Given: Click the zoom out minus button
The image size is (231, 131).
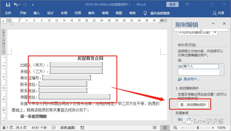Looking at the screenshot, I should [x=182, y=128].
